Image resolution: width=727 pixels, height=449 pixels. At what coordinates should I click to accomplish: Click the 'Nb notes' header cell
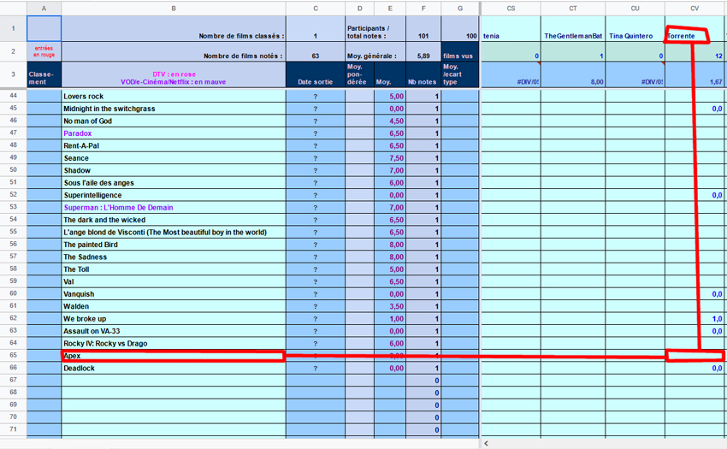pos(423,74)
